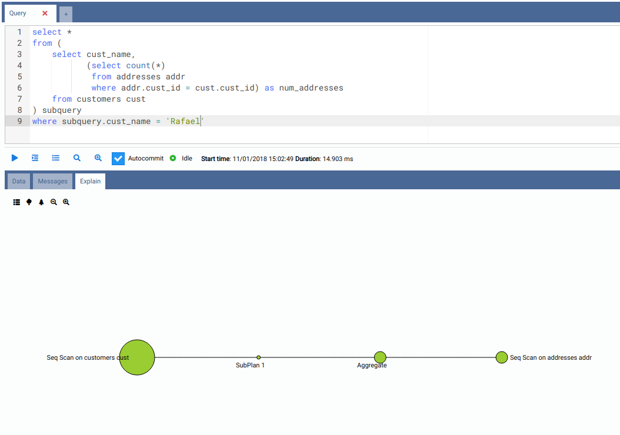
Task: Click the Explain magnifier icon
Action: (77, 158)
